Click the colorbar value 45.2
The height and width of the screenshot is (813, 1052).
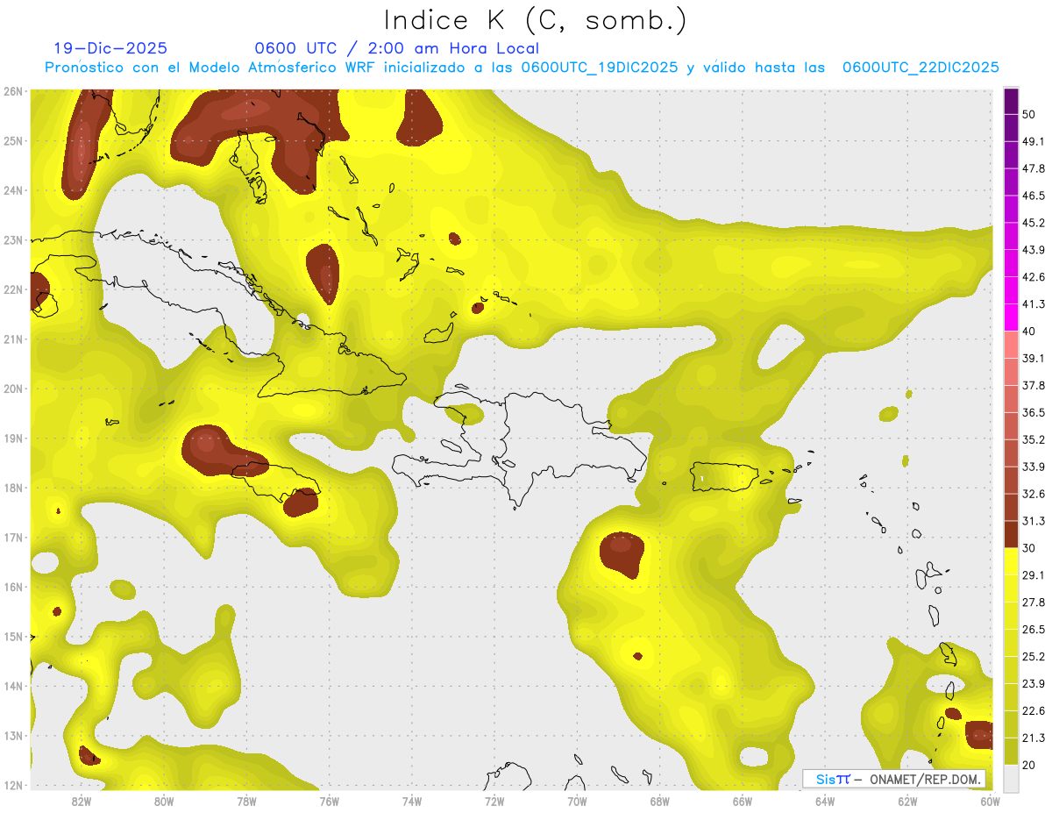[x=1034, y=223]
